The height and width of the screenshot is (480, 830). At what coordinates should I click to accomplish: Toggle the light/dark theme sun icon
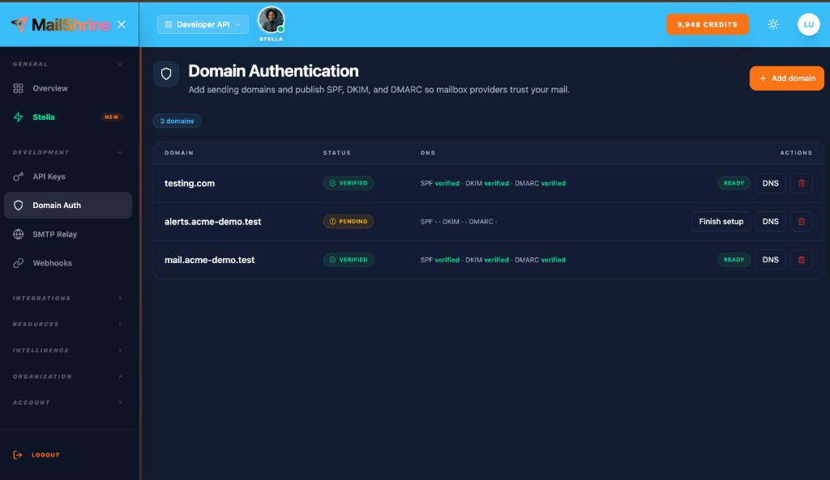[772, 24]
